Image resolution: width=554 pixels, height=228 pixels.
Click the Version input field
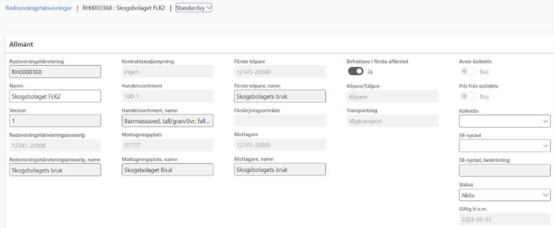(55, 121)
